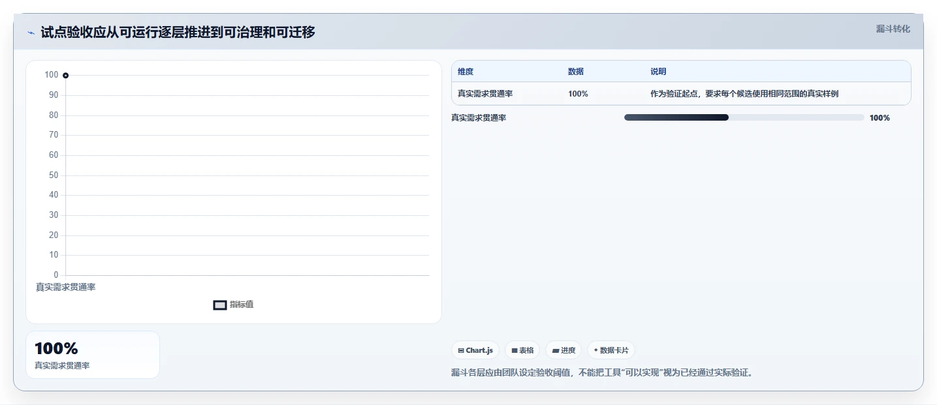Toggle the 指标值 legend label
Screen dimensions: 937x405
coord(242,305)
